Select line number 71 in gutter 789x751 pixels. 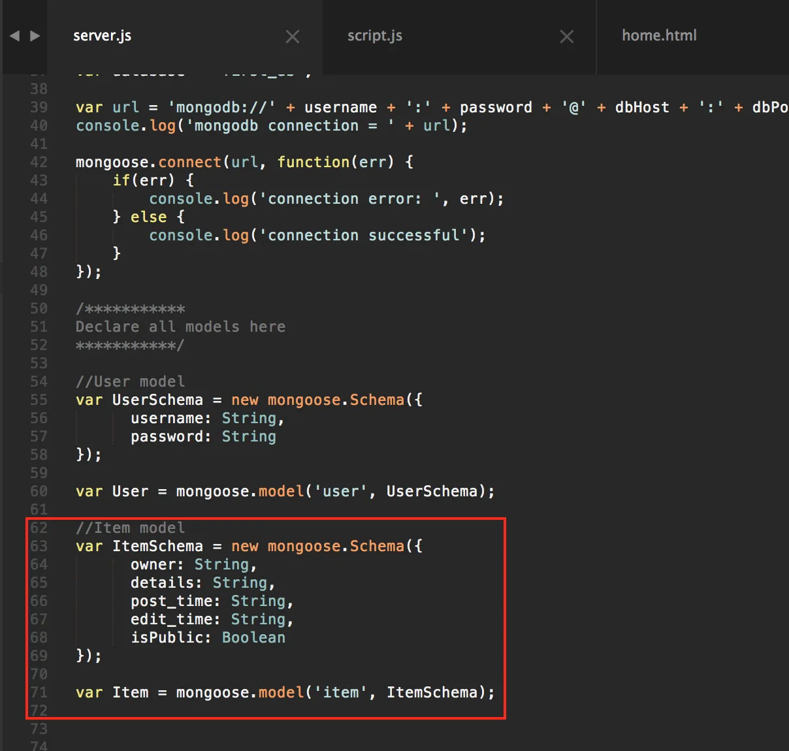tap(39, 692)
